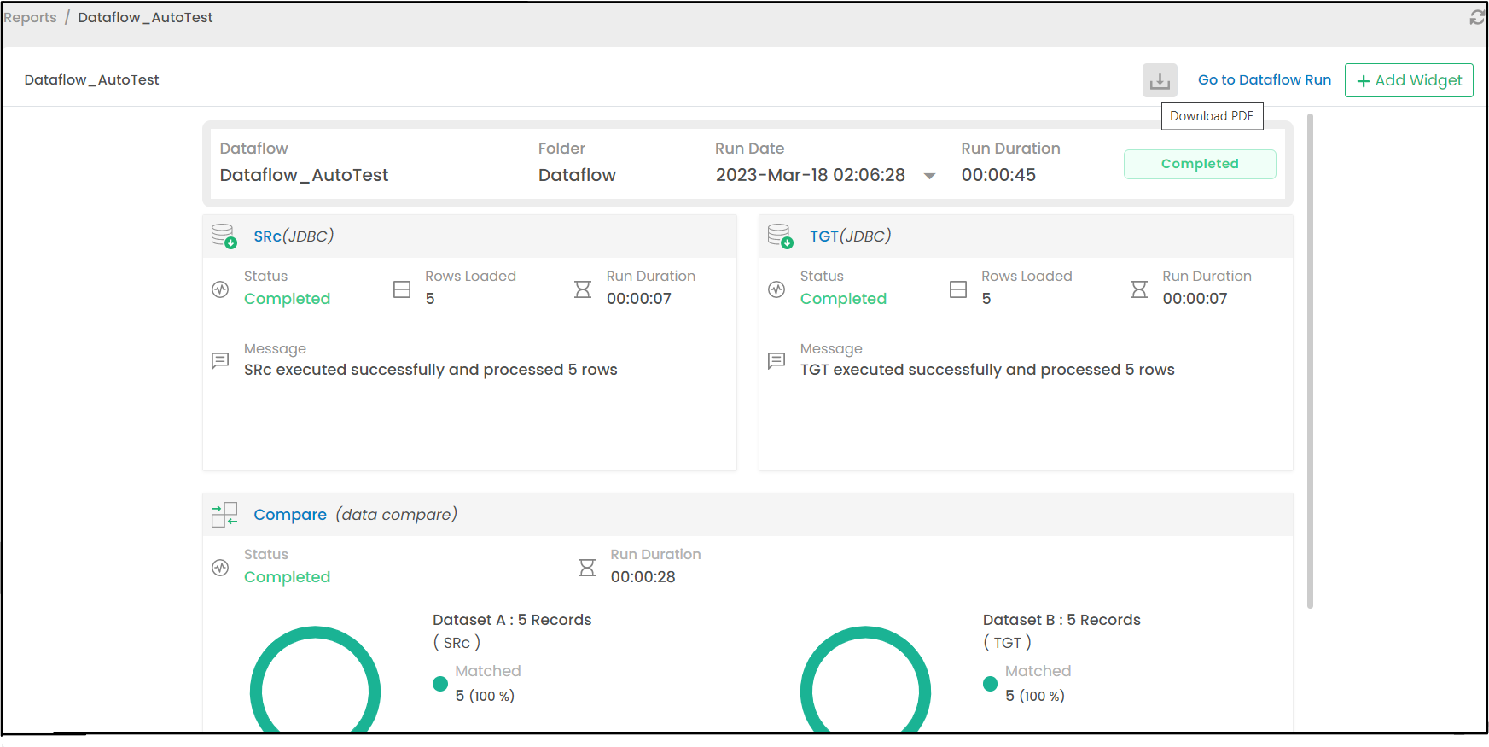Click the TGT Rows Loaded icon
The width and height of the screenshot is (1489, 747).
pyautogui.click(x=958, y=289)
